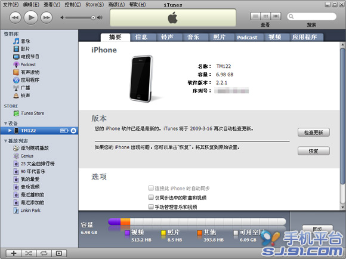Open the 帮助(H) menu

pyautogui.click(x=137, y=4)
